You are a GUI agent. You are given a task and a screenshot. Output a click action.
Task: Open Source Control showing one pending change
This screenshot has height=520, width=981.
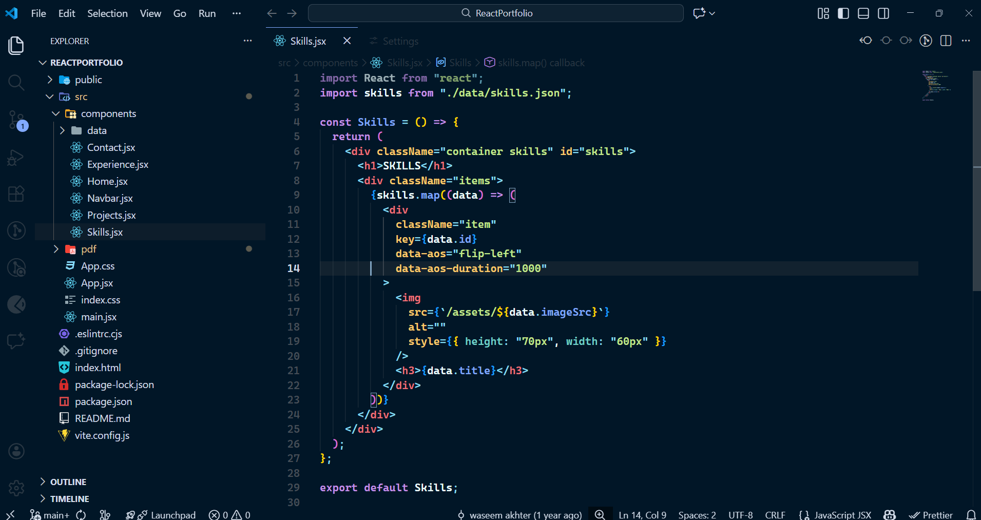pyautogui.click(x=16, y=119)
